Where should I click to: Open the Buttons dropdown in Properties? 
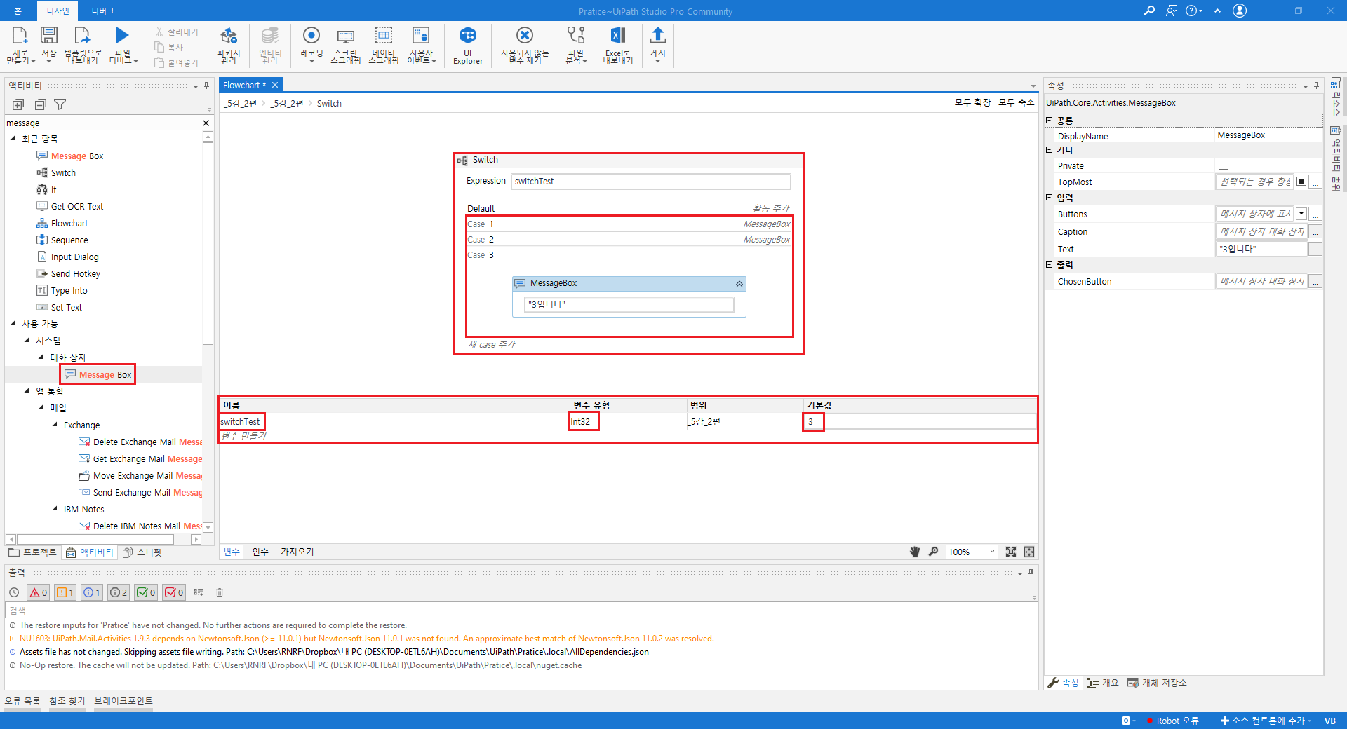tap(1301, 214)
